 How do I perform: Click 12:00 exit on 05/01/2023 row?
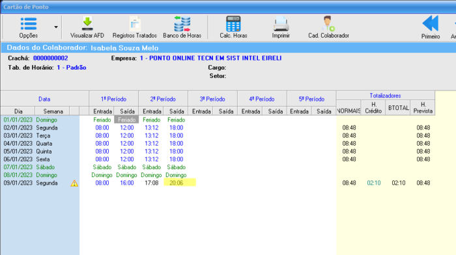(x=127, y=152)
